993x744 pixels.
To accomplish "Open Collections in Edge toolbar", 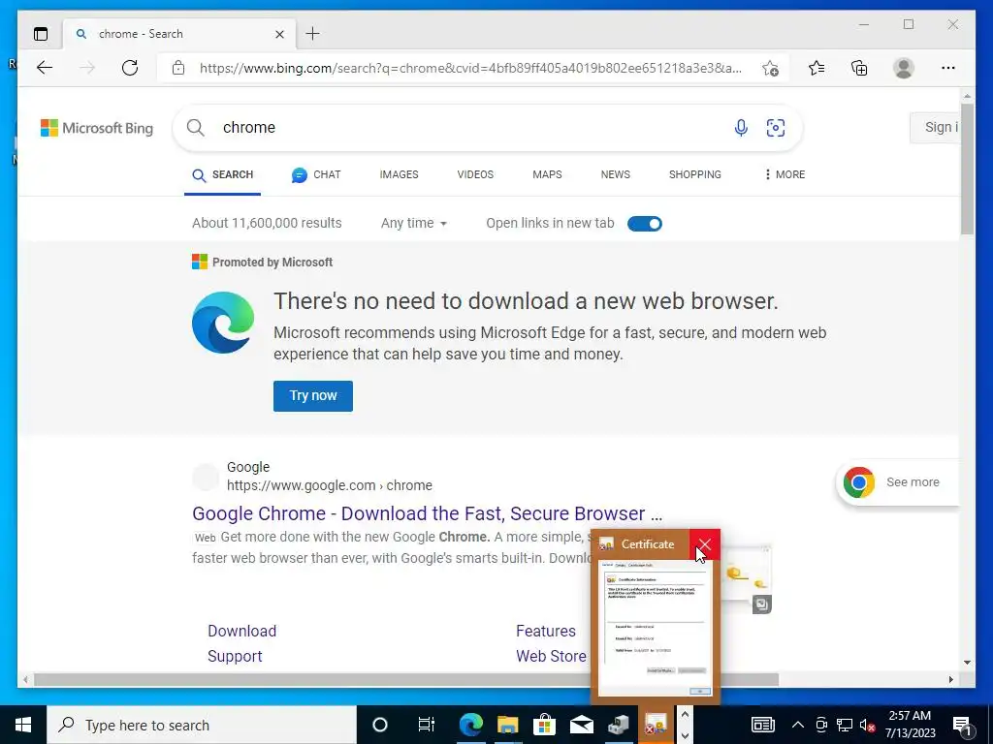I will point(859,68).
